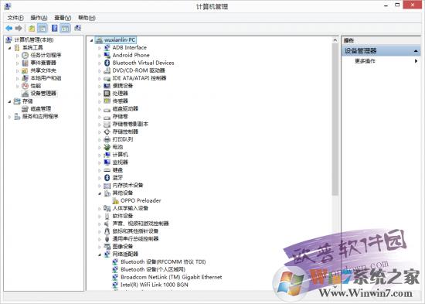The image size is (425, 304).
Task: Select Bluetooth 设备(RFCOMM 协议 TDI)
Action: (163, 261)
